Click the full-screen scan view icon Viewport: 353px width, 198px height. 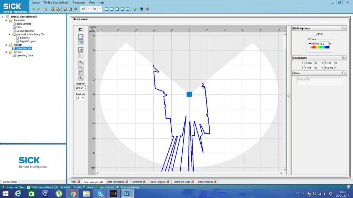[x=81, y=30]
